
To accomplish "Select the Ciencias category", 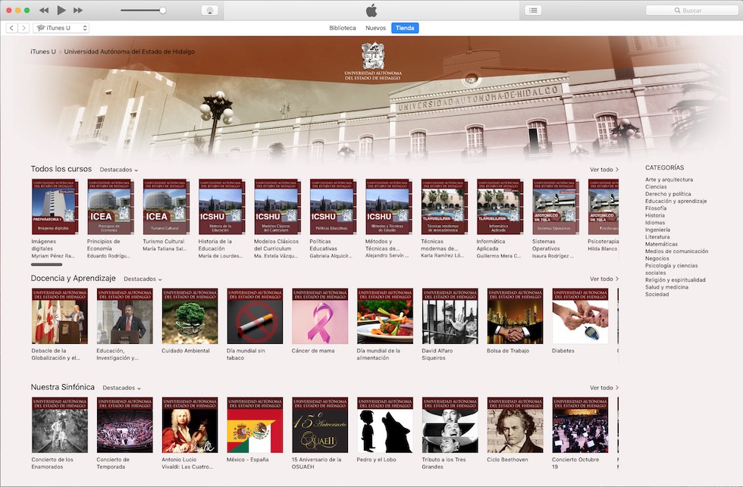I will tap(655, 186).
